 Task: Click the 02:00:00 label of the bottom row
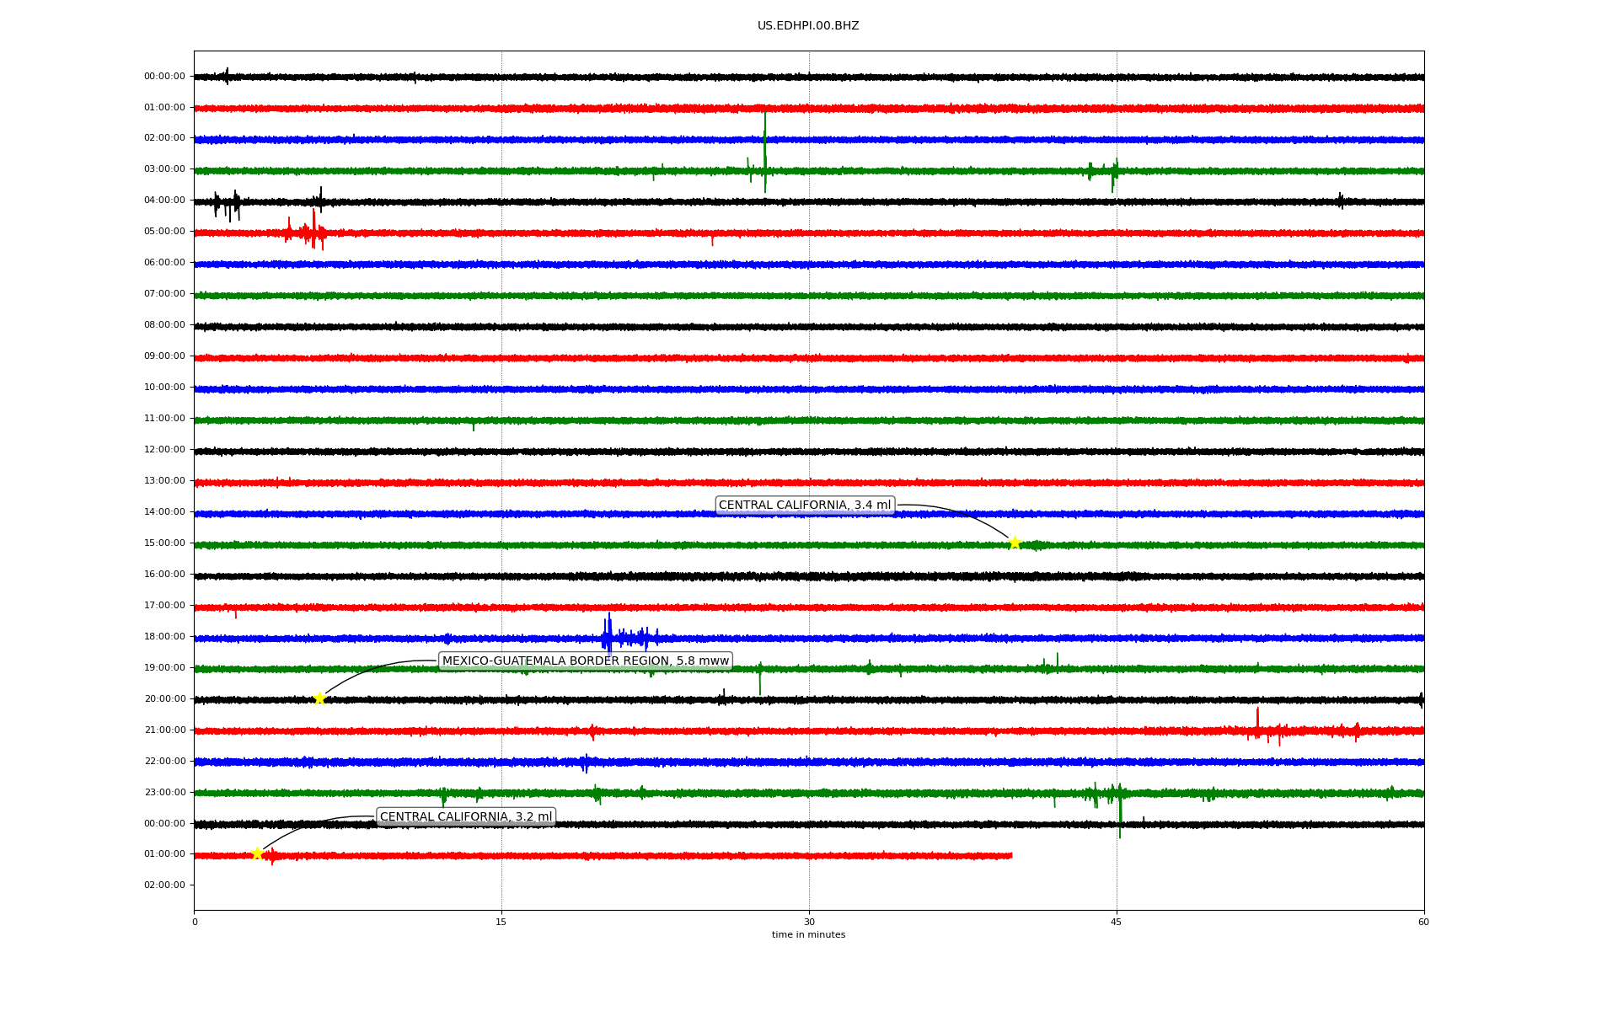coord(164,885)
